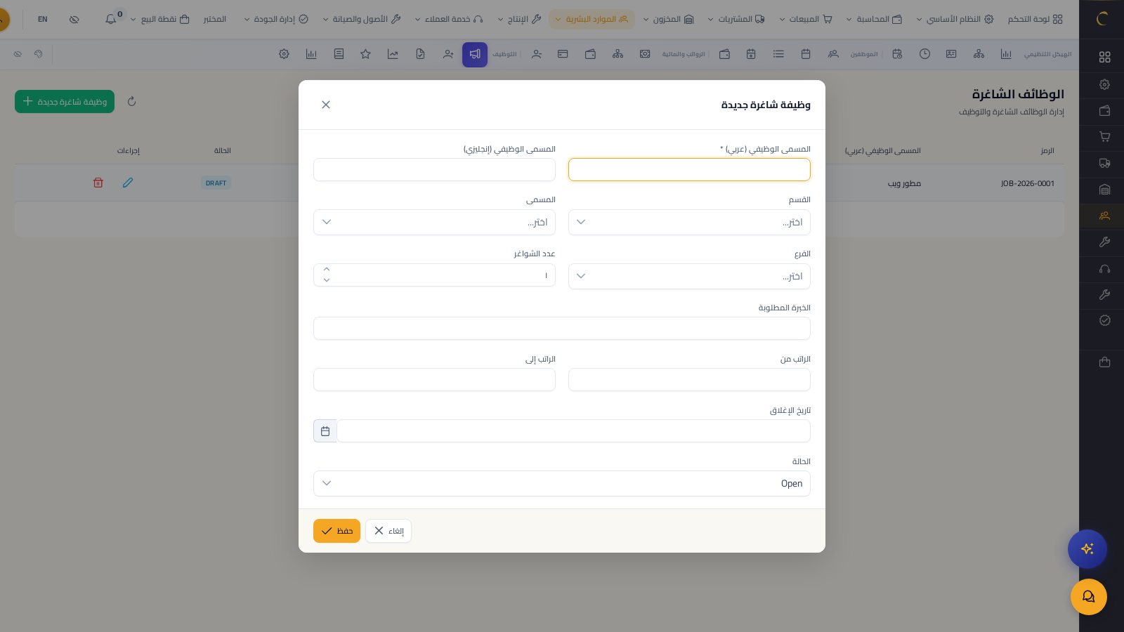The height and width of the screenshot is (632, 1124).
Task: Click the blue pencil edit icon in row
Action: click(128, 183)
